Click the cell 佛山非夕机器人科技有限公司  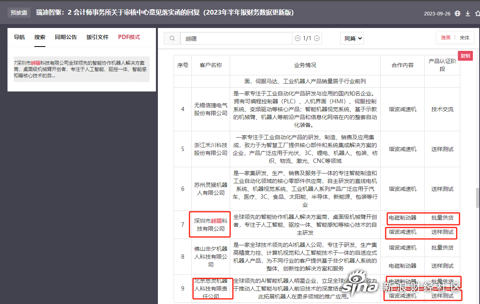211,257
